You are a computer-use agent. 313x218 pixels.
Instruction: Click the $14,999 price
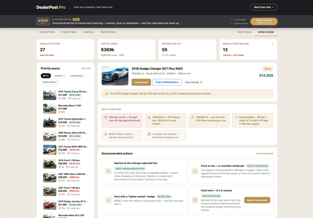266,76
